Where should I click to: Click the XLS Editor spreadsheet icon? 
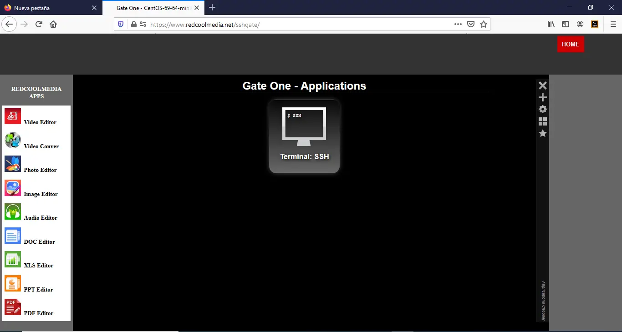13,259
